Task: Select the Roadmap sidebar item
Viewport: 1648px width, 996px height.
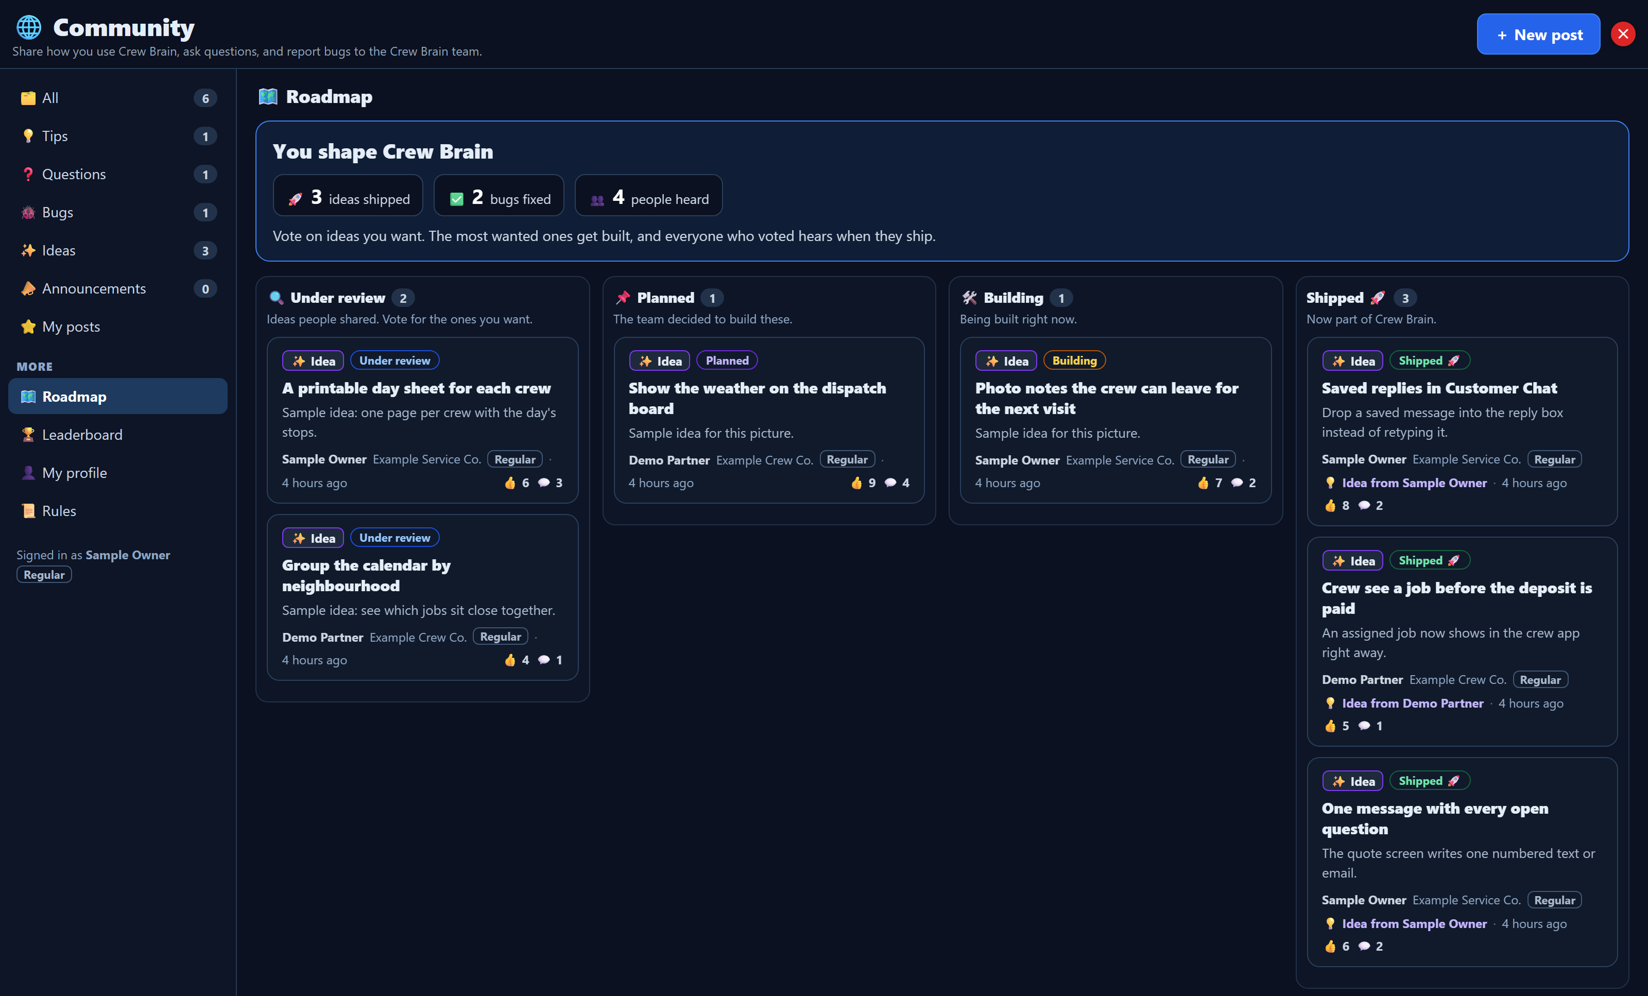Action: pos(118,397)
